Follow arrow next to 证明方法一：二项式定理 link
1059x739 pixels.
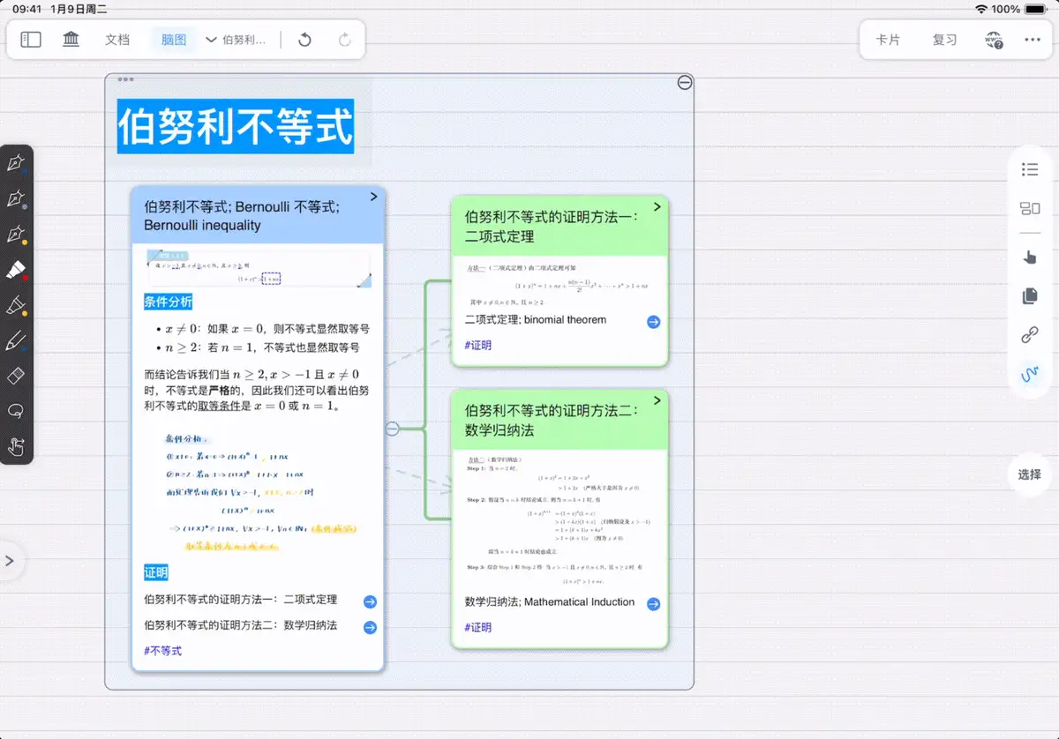tap(370, 601)
